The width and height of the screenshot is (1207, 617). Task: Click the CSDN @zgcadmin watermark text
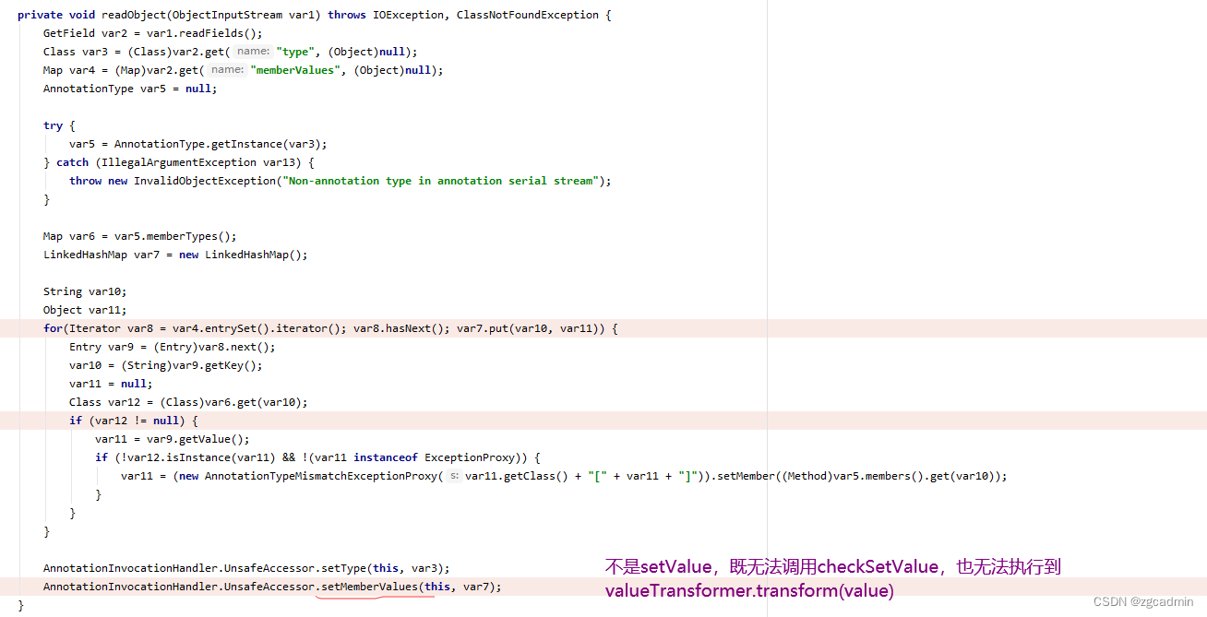pyautogui.click(x=1143, y=601)
